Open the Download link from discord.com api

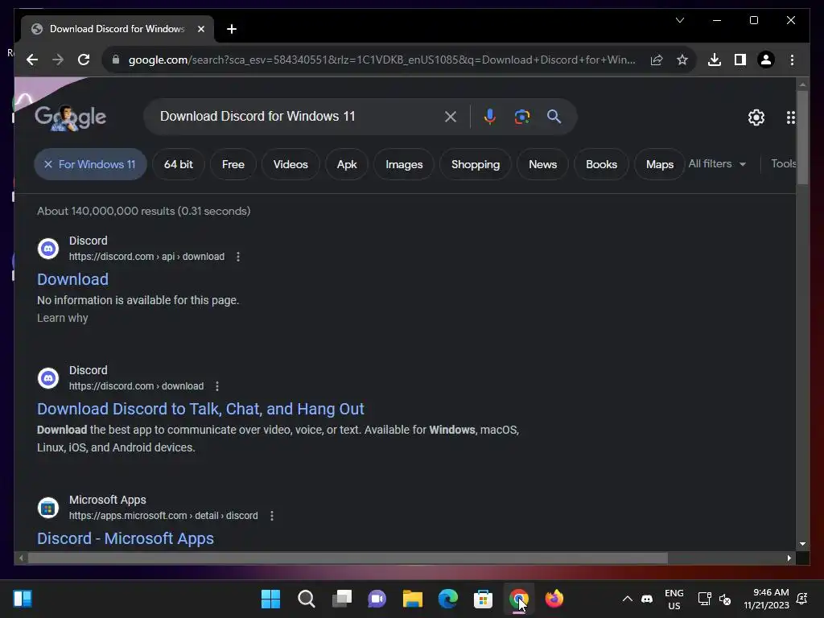tap(72, 279)
